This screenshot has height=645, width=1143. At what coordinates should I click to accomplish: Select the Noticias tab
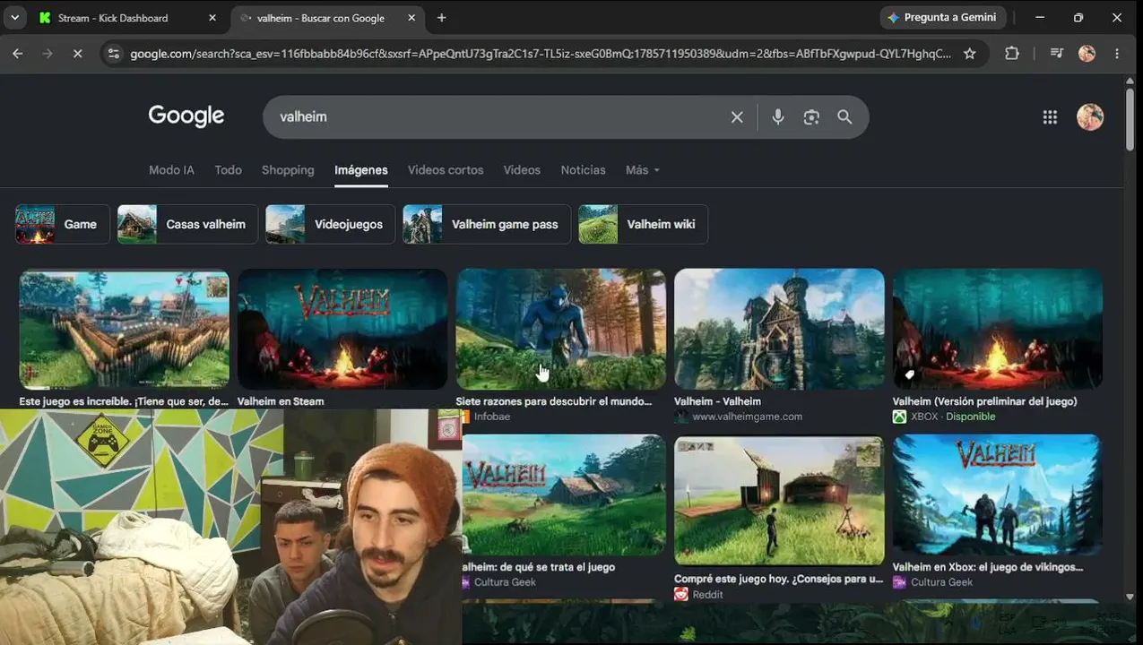click(583, 170)
